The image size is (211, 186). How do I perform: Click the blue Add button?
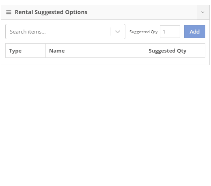click(x=195, y=32)
